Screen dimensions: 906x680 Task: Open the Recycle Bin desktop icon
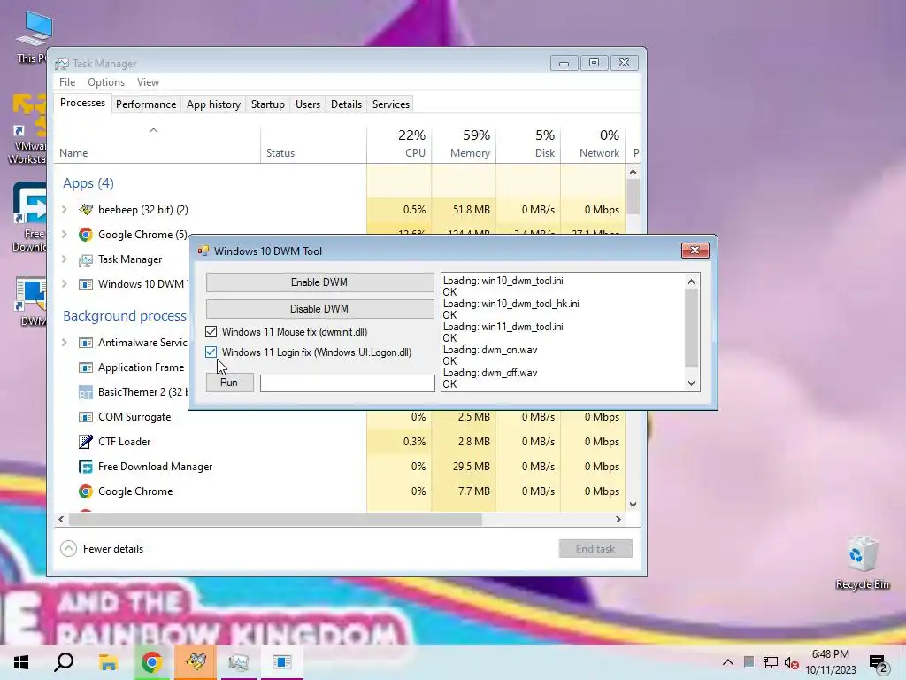[x=862, y=562]
